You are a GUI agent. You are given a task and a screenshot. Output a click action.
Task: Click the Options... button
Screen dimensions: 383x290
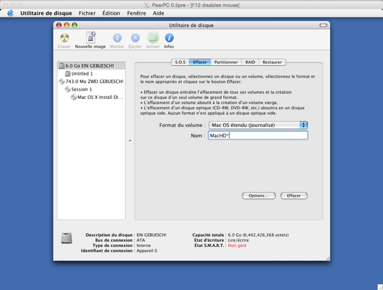(x=259, y=196)
